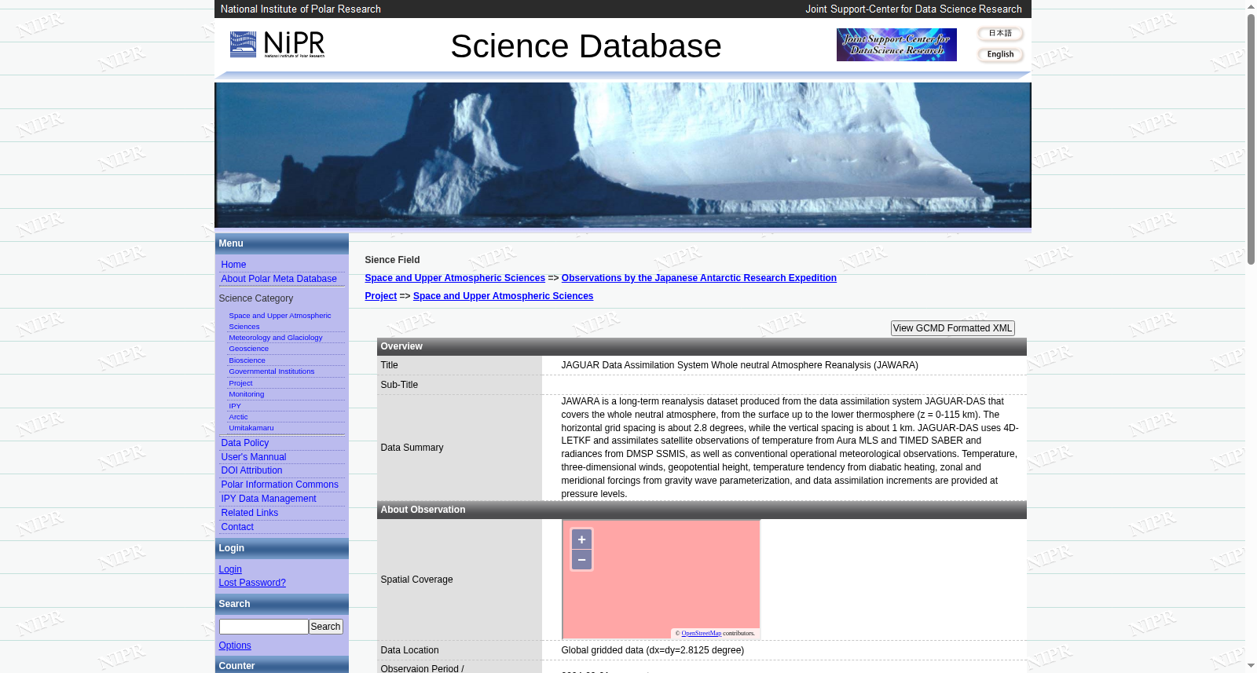
Task: Open Project breadcrumb link
Action: 380,296
